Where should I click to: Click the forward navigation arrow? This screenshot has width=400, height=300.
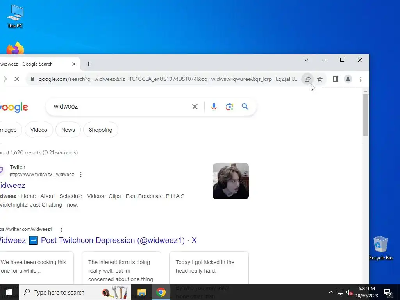[4, 79]
